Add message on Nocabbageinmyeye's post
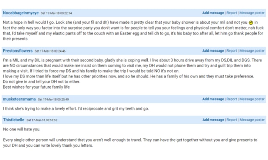 (213, 13)
